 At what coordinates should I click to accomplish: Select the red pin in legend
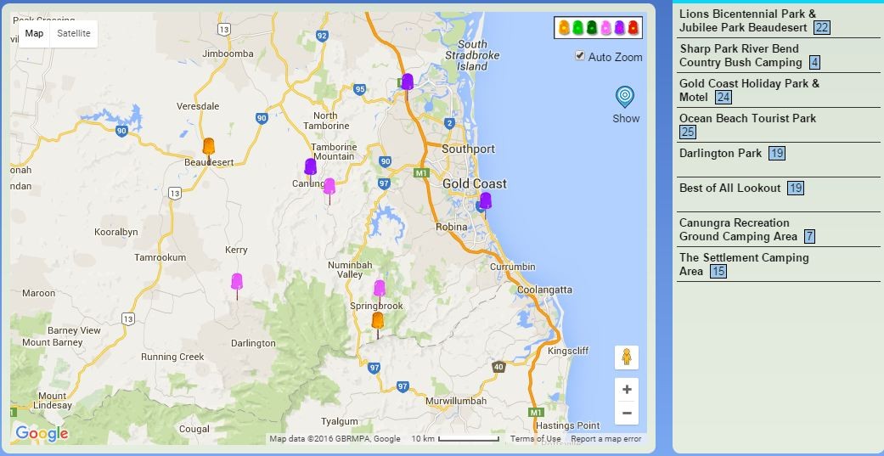click(x=633, y=28)
